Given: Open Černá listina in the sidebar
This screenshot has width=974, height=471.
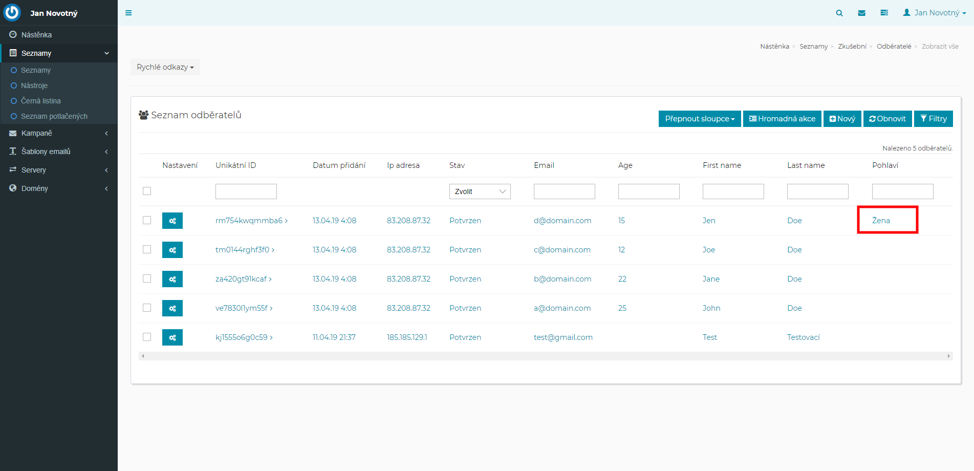Looking at the screenshot, I should tap(41, 101).
